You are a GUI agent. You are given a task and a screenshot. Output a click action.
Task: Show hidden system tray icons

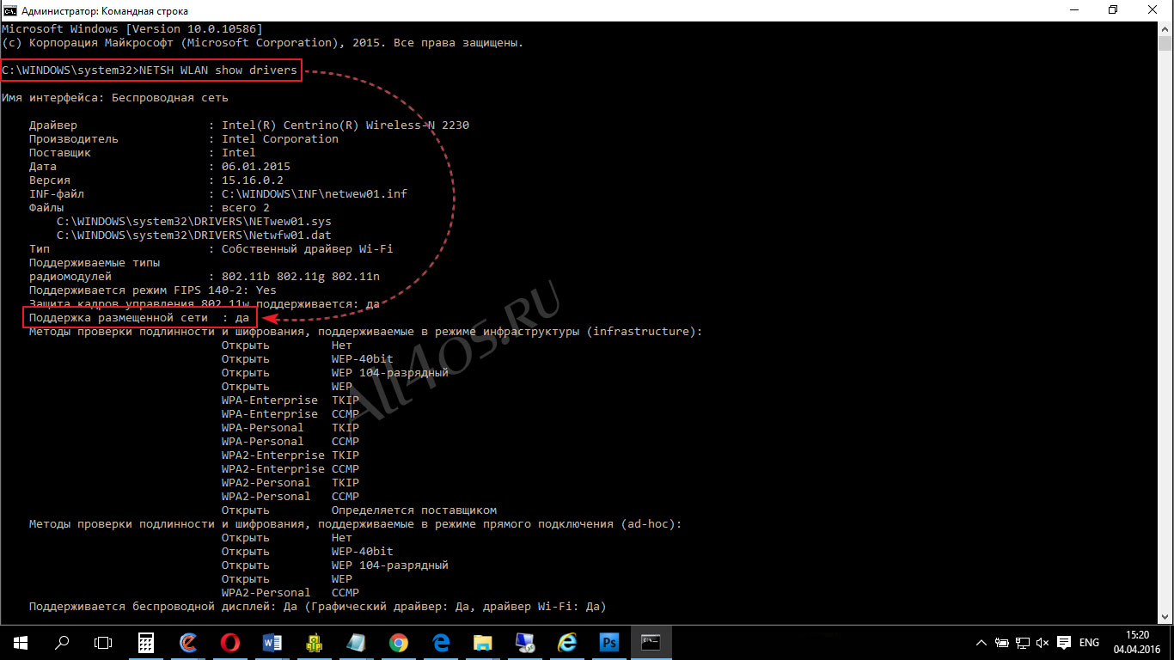[x=981, y=643]
